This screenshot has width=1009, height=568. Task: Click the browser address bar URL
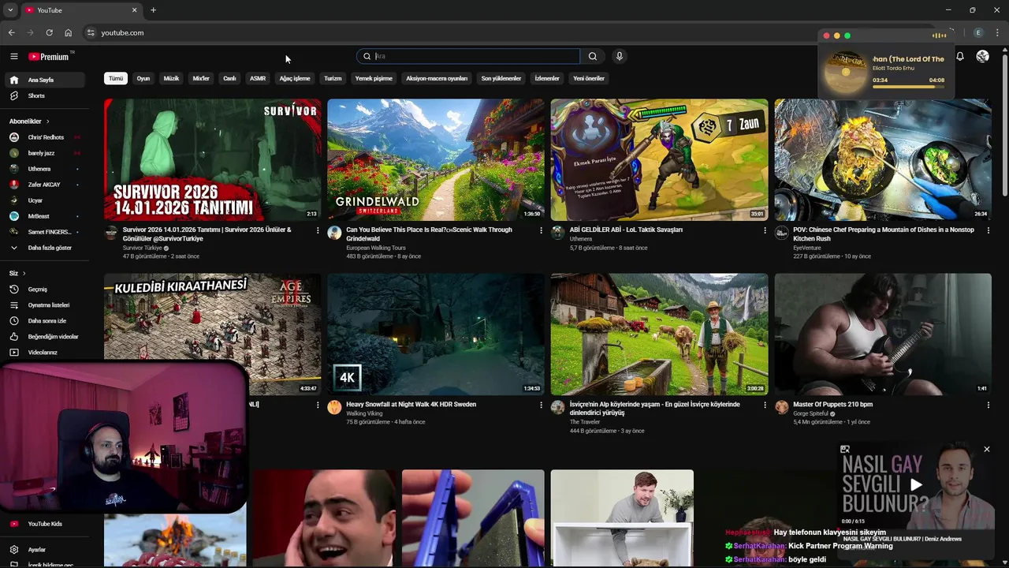coord(122,32)
